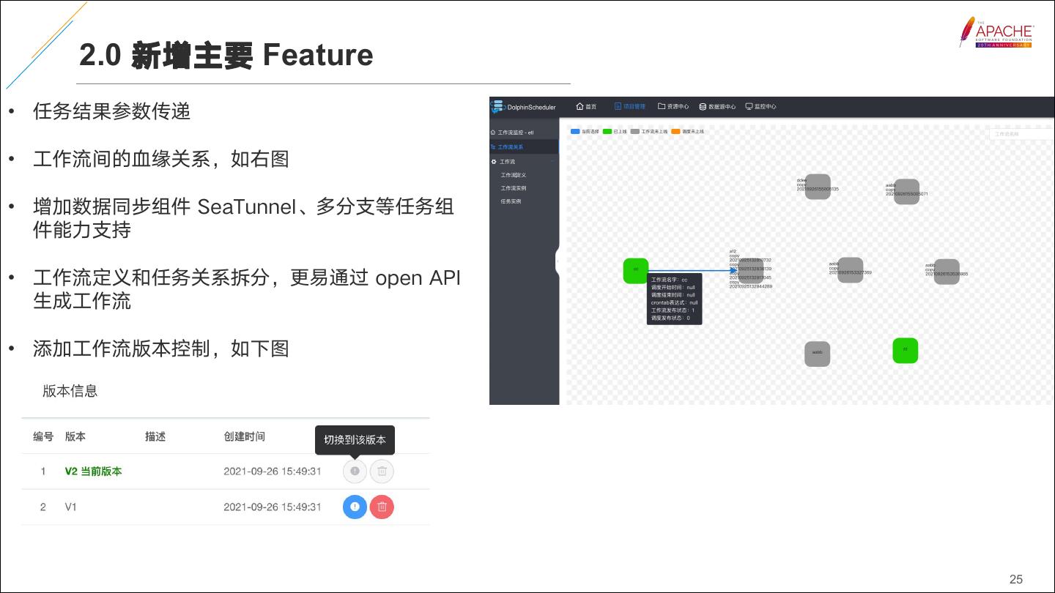This screenshot has height=593, width=1055.
Task: Open the 资源中心 menu
Action: (673, 107)
